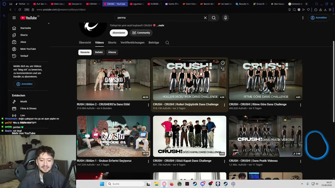Screen dimensions: 335x188
Task: Expand channel description with ...mehr
Action: [x=160, y=26]
